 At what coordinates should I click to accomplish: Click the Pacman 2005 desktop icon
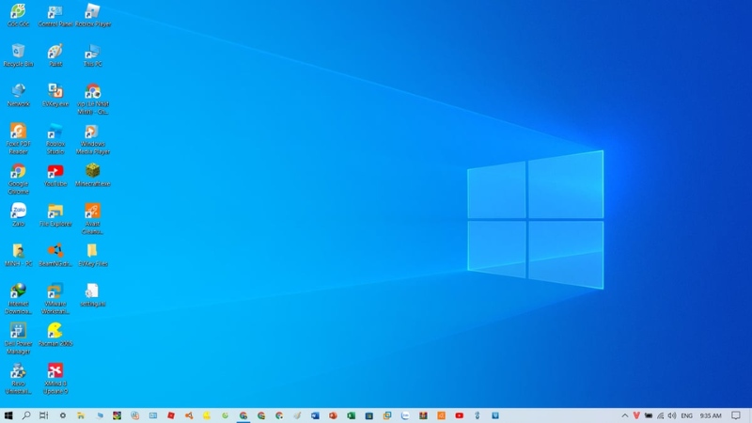55,332
